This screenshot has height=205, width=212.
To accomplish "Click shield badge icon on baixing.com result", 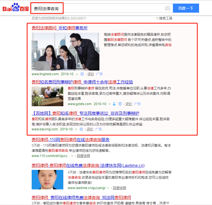I will [81, 129].
